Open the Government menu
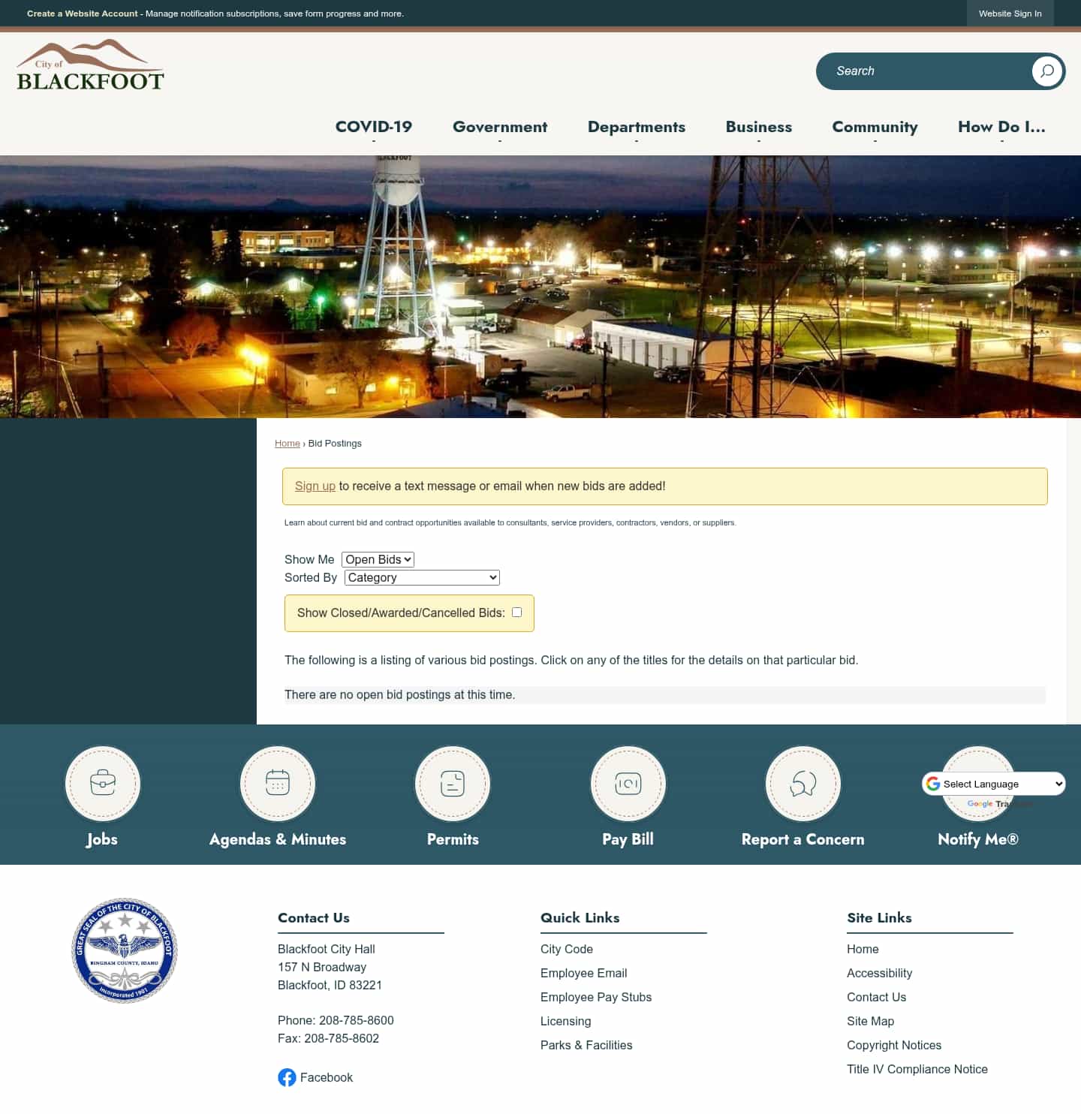The image size is (1081, 1114). (499, 127)
